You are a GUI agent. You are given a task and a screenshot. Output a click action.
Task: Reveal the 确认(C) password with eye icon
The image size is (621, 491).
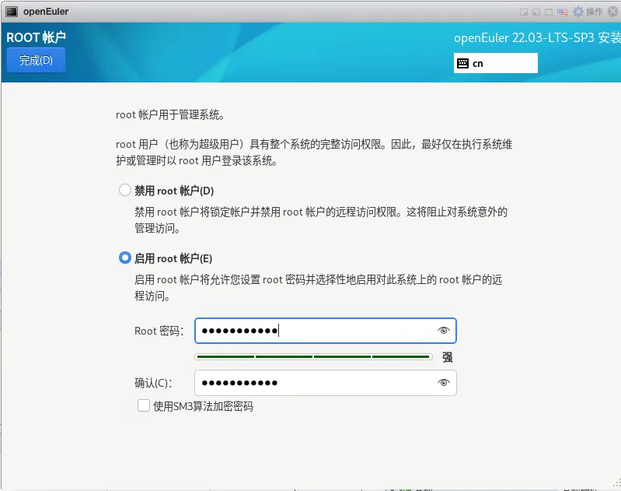pyautogui.click(x=443, y=382)
